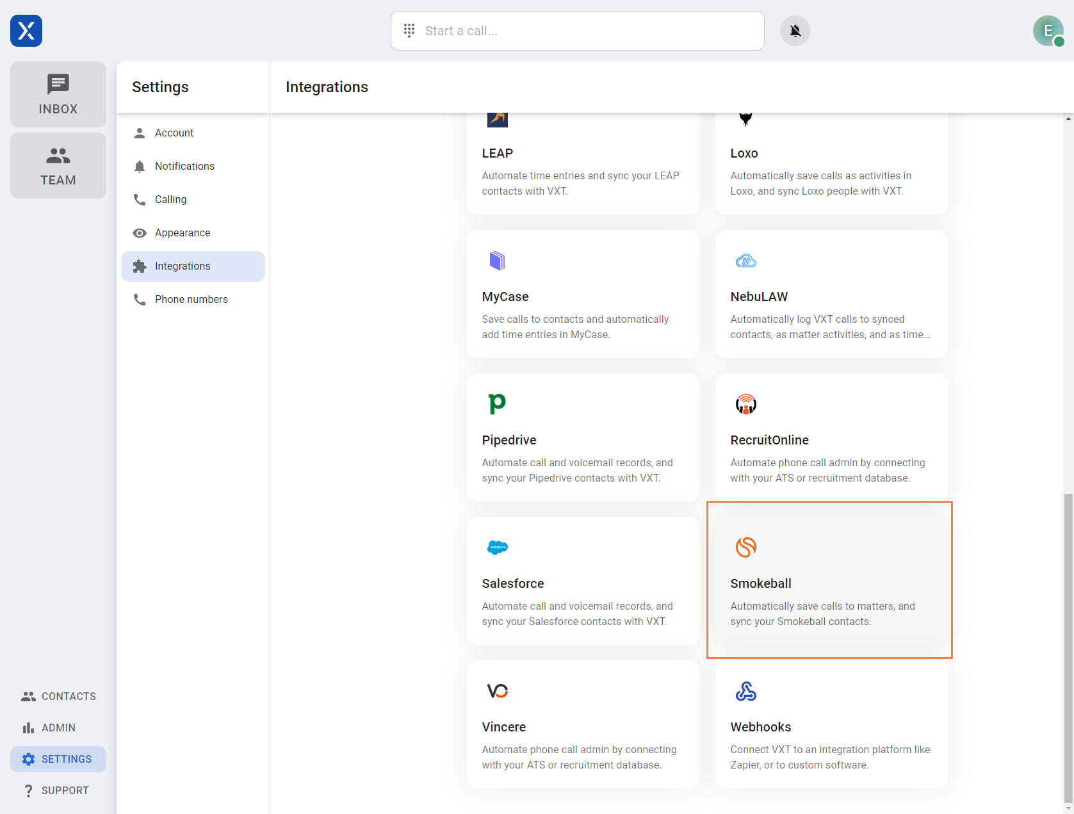This screenshot has height=814, width=1074.
Task: Click the Smokeball title text
Action: [x=761, y=583]
